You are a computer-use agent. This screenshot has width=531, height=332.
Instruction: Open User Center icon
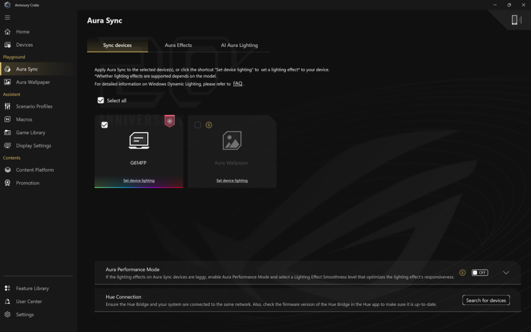(8, 301)
